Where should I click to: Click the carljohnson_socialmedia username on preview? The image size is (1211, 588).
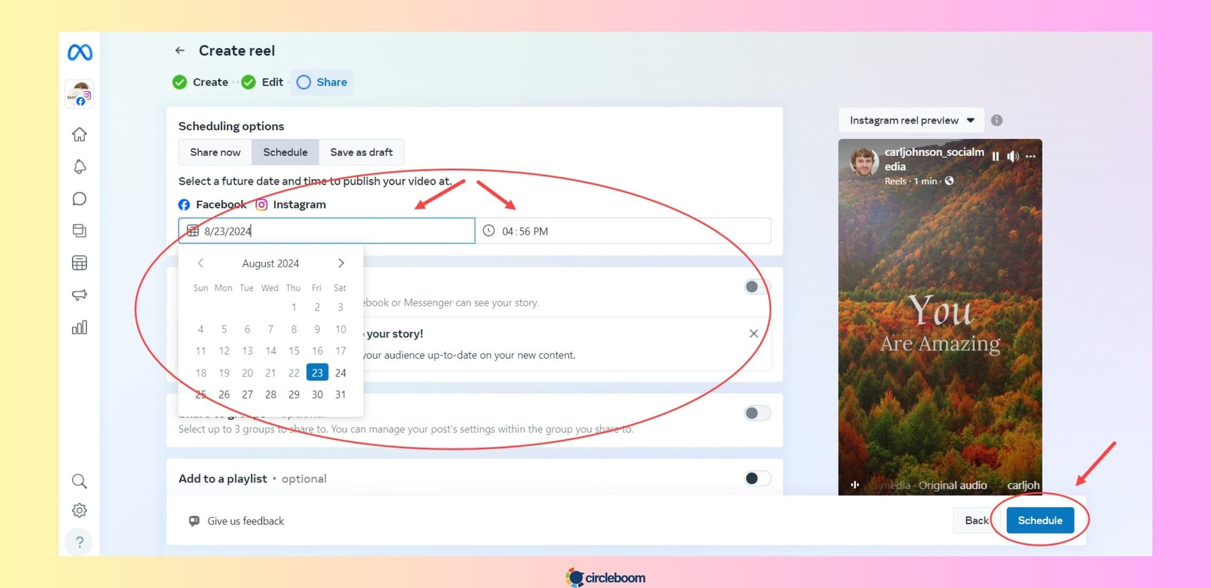[x=934, y=159]
